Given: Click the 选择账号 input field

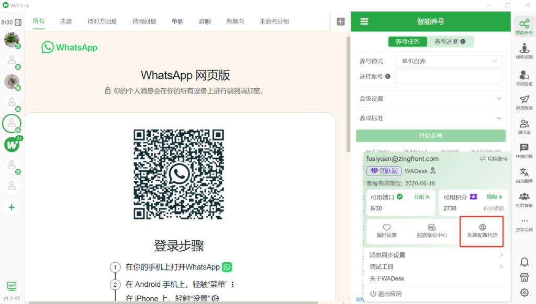Looking at the screenshot, I should point(448,76).
